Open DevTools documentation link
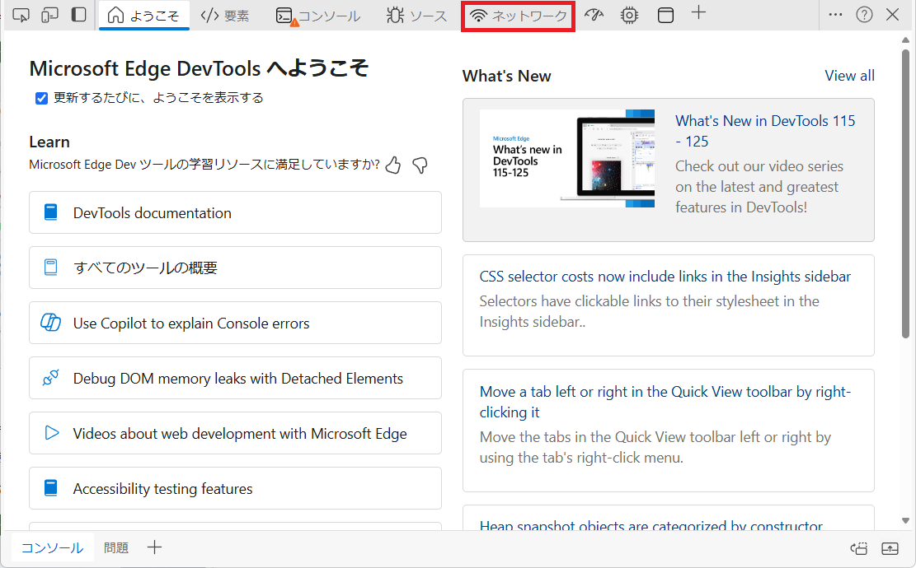The height and width of the screenshot is (568, 916). click(x=235, y=213)
